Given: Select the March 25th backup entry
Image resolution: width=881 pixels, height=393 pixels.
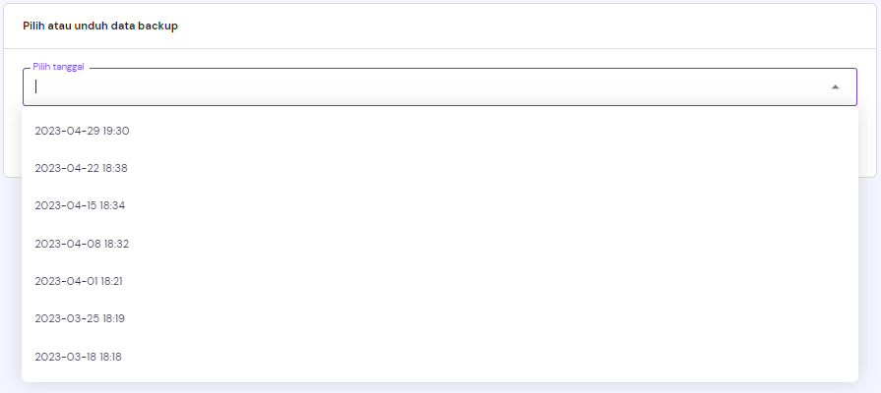Looking at the screenshot, I should [80, 318].
